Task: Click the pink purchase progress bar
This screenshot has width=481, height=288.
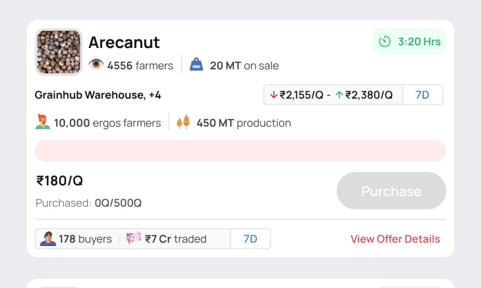Action: coord(240,151)
